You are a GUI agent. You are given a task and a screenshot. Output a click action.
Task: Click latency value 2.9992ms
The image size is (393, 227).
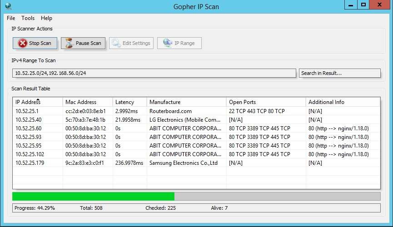[127, 111]
